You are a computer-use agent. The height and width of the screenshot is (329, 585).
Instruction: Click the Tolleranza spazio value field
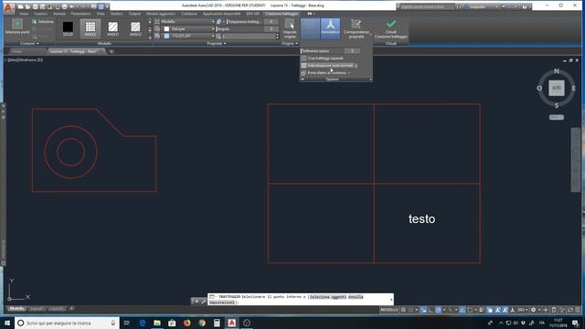352,51
